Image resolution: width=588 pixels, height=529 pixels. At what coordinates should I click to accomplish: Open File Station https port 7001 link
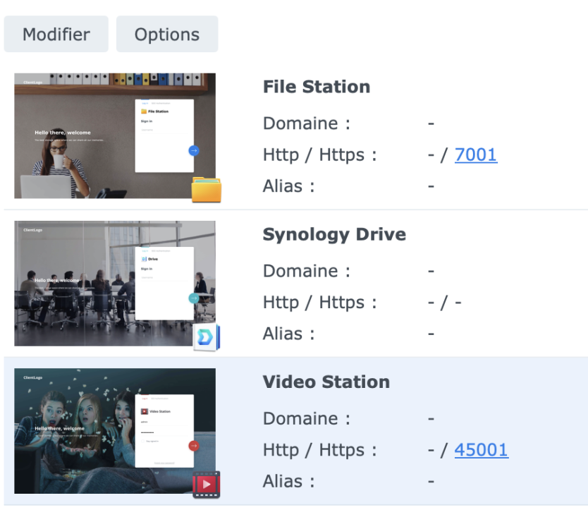(476, 154)
